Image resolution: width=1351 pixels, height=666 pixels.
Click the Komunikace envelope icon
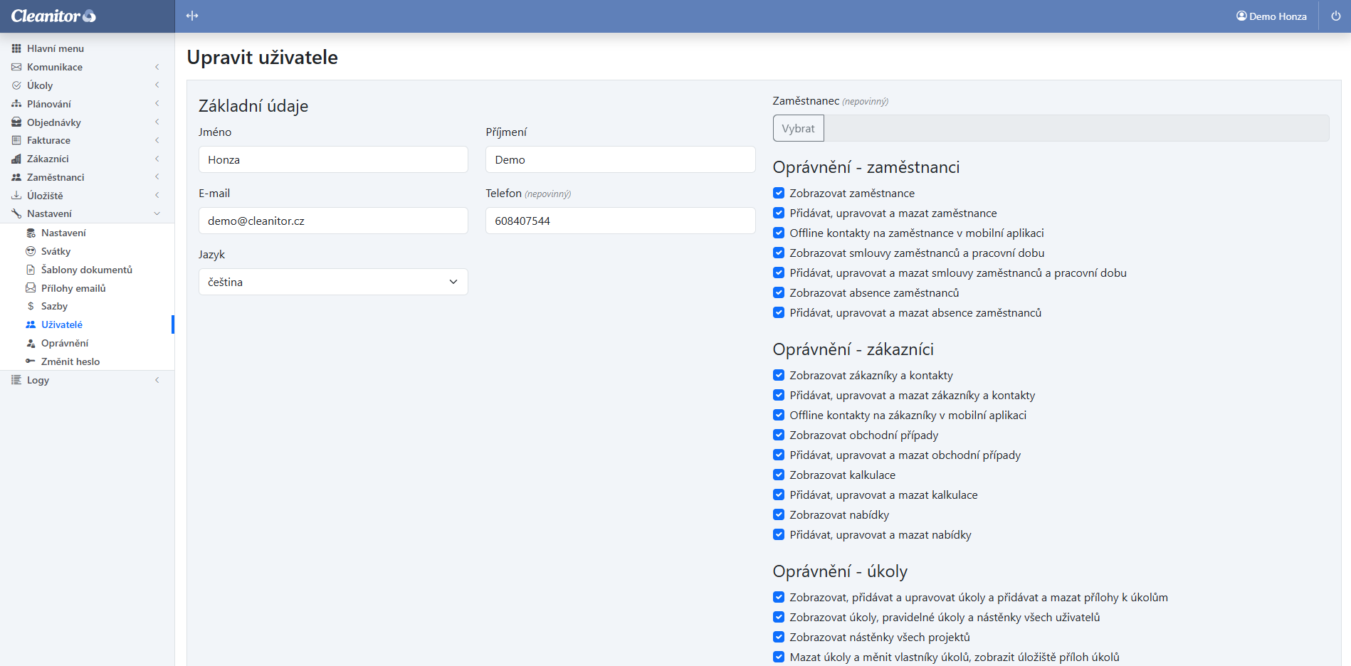(x=16, y=67)
